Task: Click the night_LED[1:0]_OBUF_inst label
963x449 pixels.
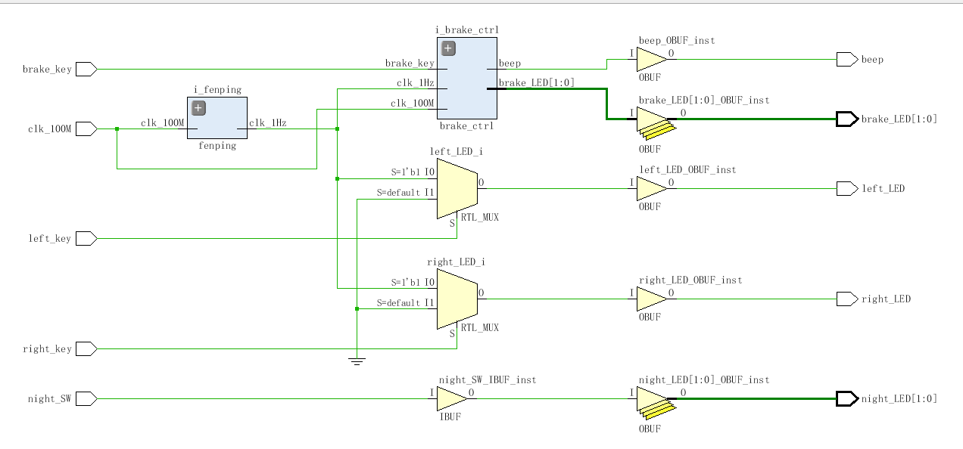Action: (704, 380)
